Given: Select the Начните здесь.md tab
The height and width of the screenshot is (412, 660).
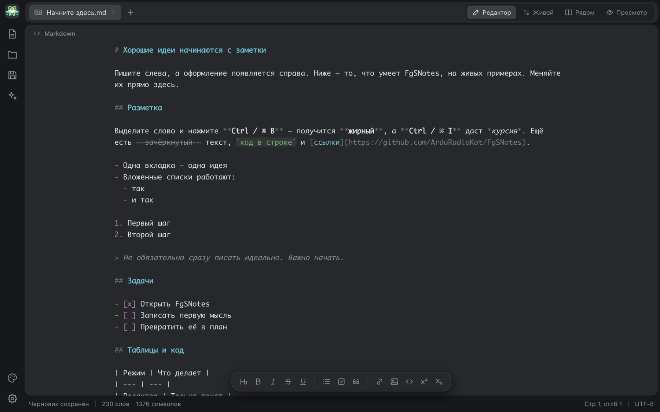Looking at the screenshot, I should click(x=75, y=12).
